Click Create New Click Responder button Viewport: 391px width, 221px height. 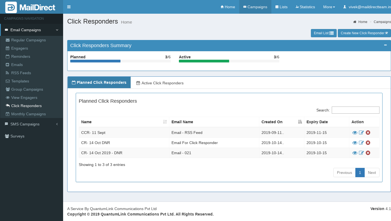(364, 33)
